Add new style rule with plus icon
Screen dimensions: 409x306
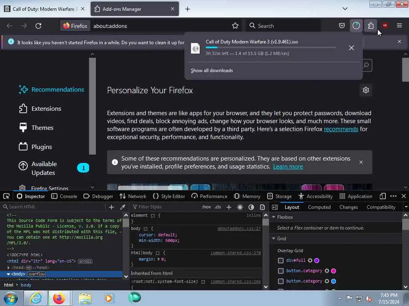point(229,207)
